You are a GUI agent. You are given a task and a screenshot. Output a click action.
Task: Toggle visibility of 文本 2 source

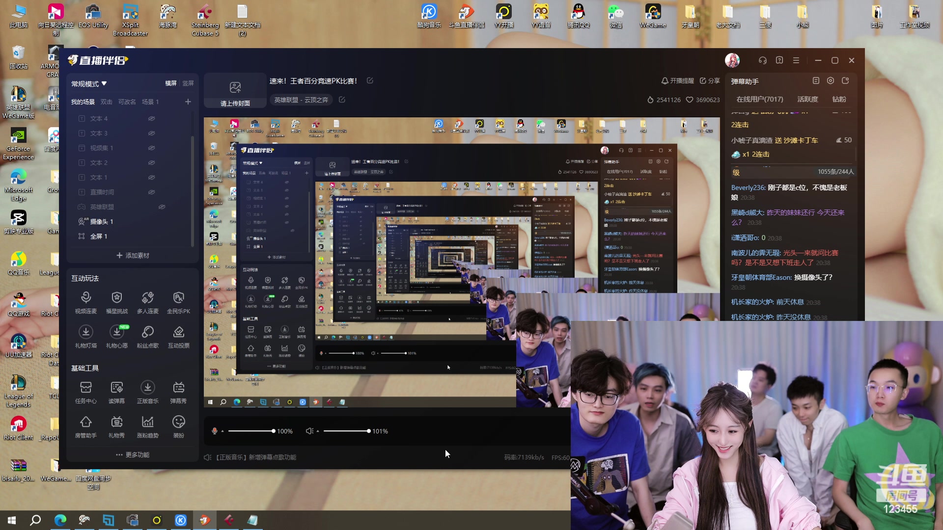coord(152,162)
